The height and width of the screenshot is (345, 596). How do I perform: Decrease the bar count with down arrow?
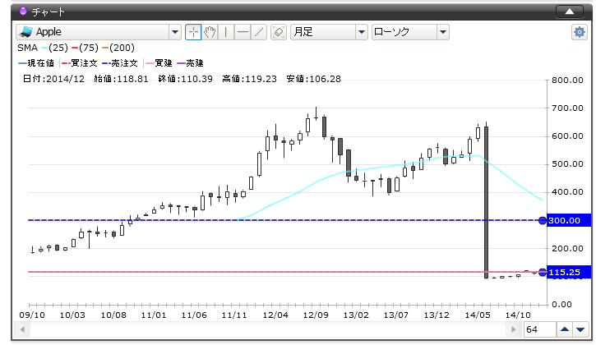click(x=580, y=329)
